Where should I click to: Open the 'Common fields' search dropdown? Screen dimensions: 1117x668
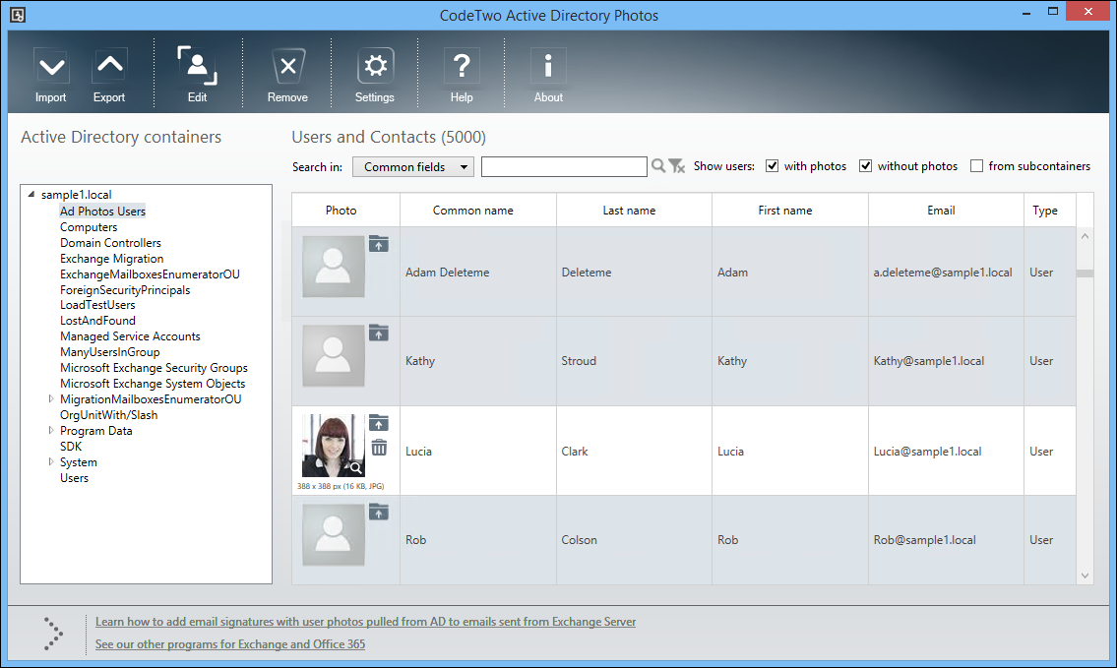(413, 166)
